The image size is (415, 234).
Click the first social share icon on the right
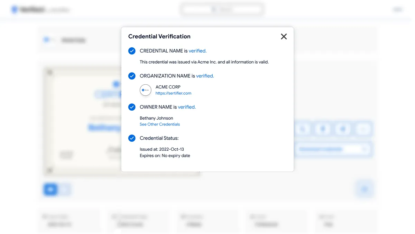pos(302,129)
